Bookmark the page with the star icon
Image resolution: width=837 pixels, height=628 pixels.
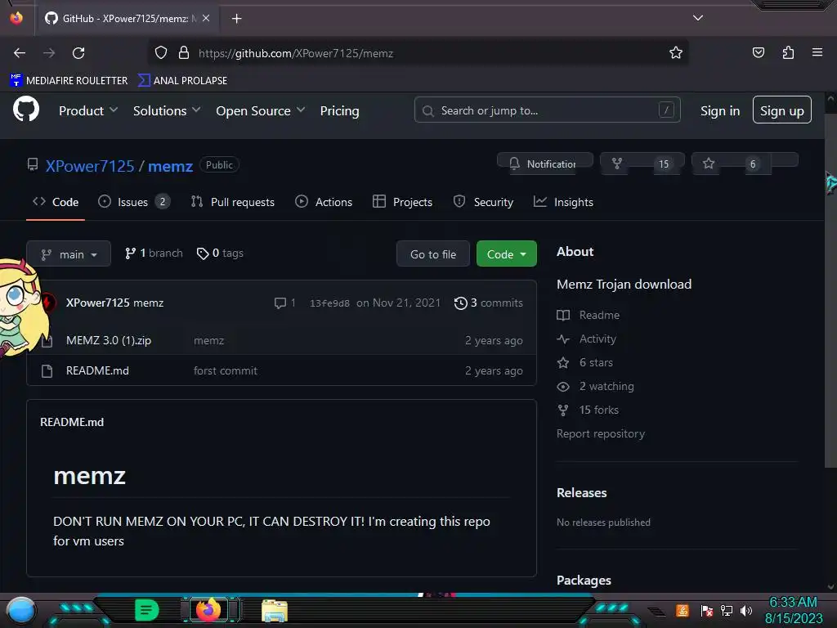pyautogui.click(x=676, y=52)
